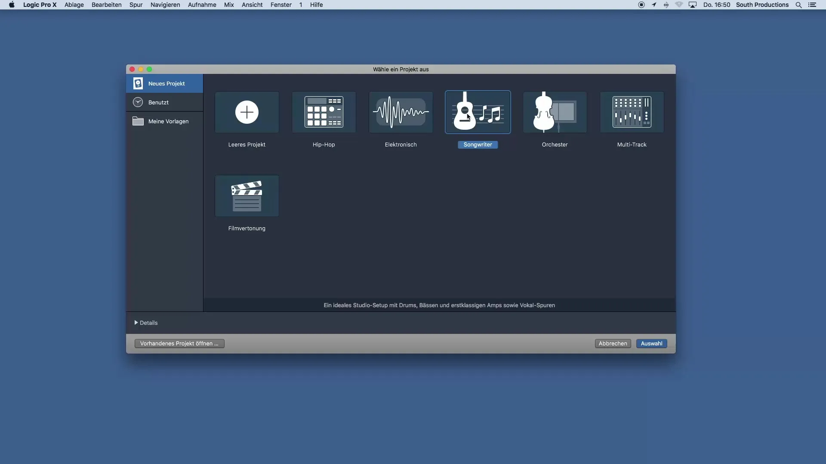Open the Ansicht menu
The height and width of the screenshot is (464, 826).
(252, 5)
